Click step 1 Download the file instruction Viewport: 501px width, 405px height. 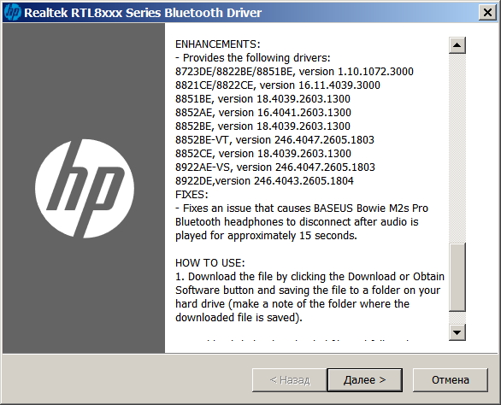click(309, 297)
